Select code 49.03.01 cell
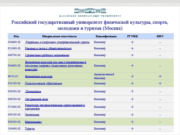 (13, 76)
